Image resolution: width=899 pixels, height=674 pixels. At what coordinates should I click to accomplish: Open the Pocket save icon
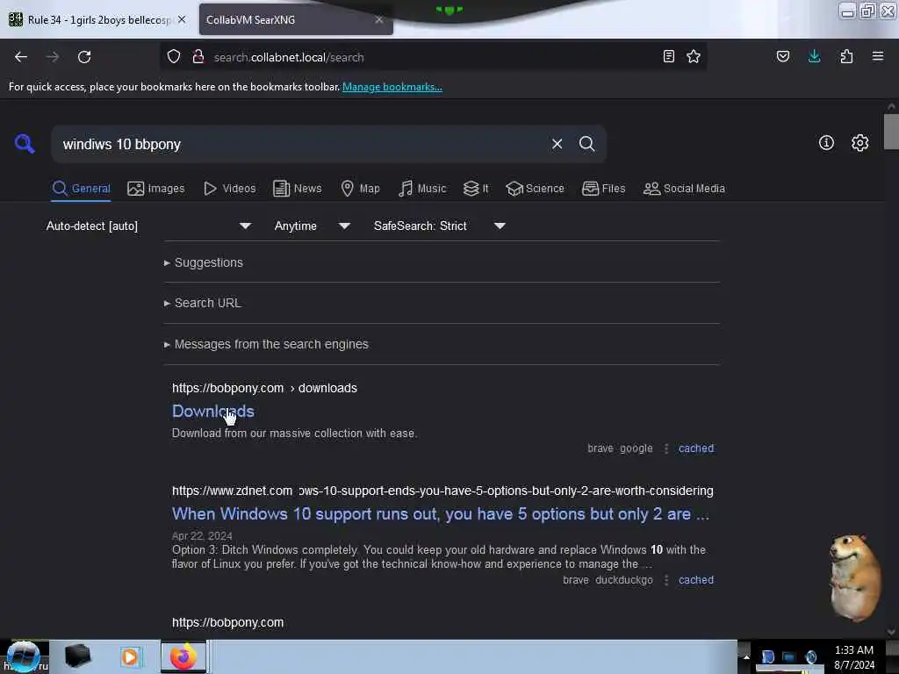tap(782, 56)
